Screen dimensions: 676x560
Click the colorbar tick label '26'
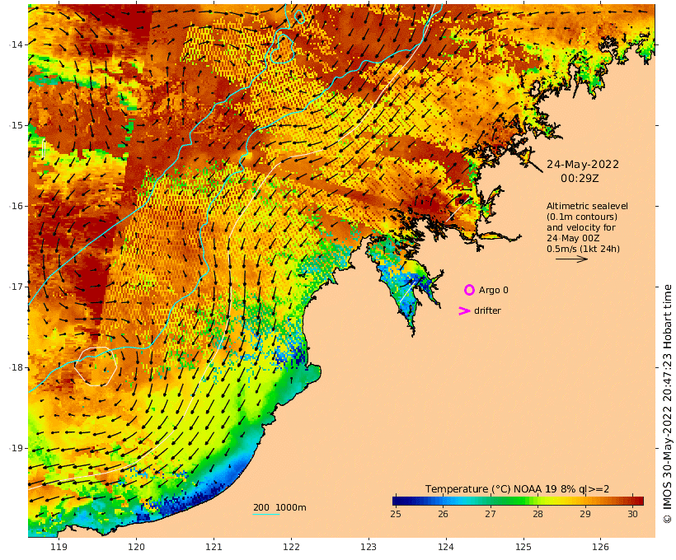click(443, 514)
